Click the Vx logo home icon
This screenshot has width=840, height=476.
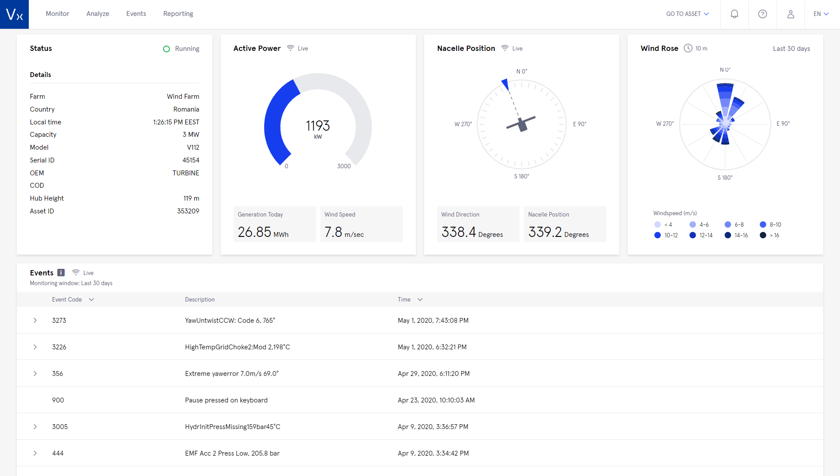(14, 14)
